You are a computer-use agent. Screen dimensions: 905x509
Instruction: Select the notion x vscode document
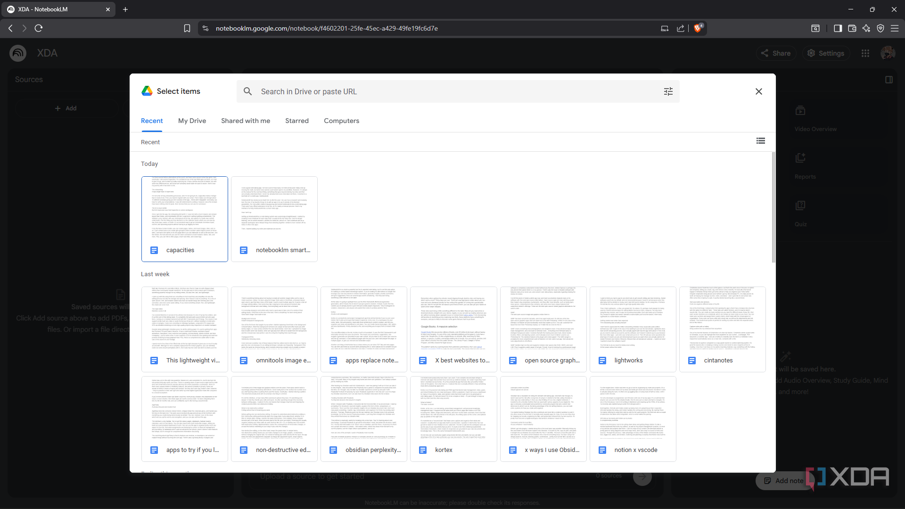[633, 419]
